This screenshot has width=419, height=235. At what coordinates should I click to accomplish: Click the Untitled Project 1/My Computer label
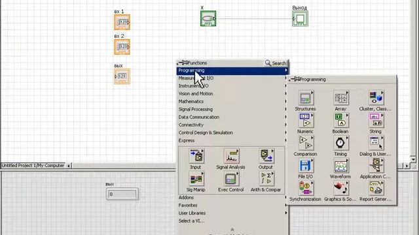[33, 165]
